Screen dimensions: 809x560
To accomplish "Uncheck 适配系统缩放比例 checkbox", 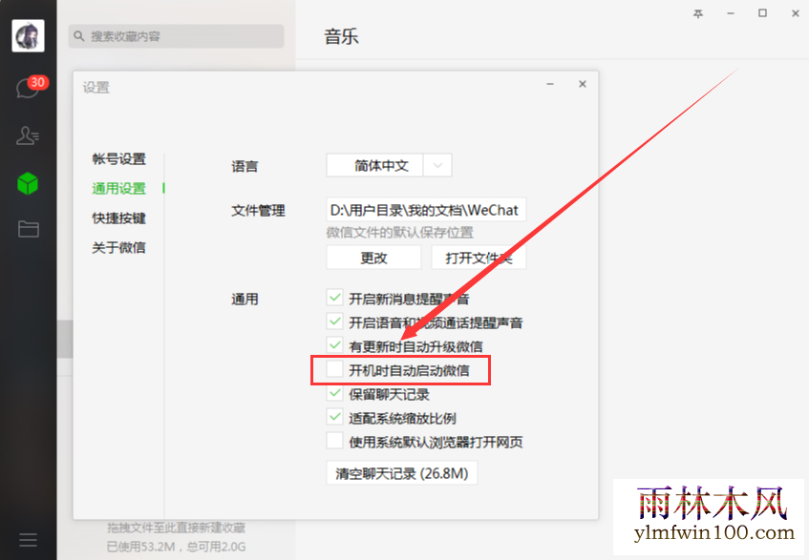I will 335,417.
